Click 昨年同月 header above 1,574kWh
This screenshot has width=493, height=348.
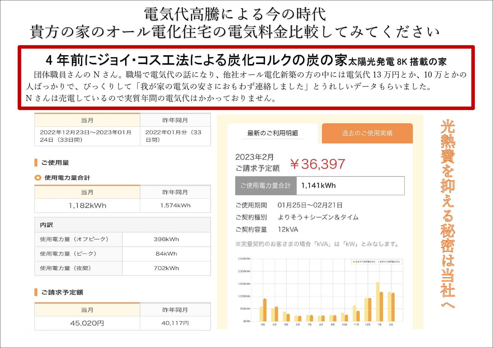[175, 192]
